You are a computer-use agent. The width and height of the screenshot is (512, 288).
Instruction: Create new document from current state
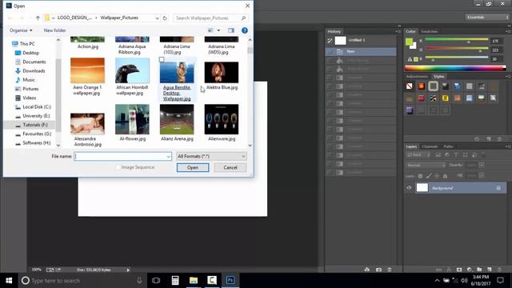[x=367, y=270]
